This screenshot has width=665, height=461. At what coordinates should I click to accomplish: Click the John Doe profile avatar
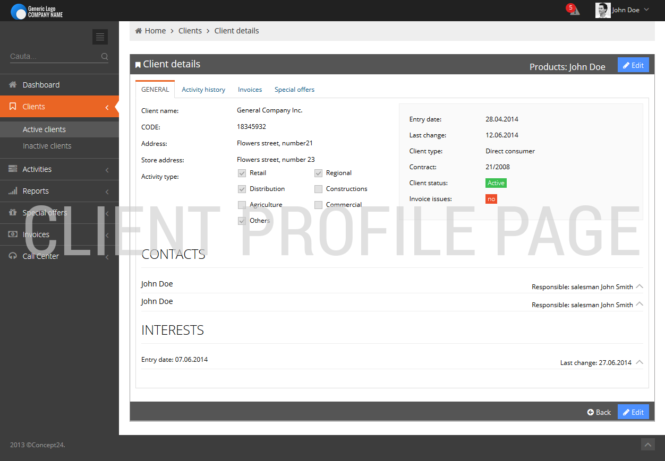pos(603,10)
